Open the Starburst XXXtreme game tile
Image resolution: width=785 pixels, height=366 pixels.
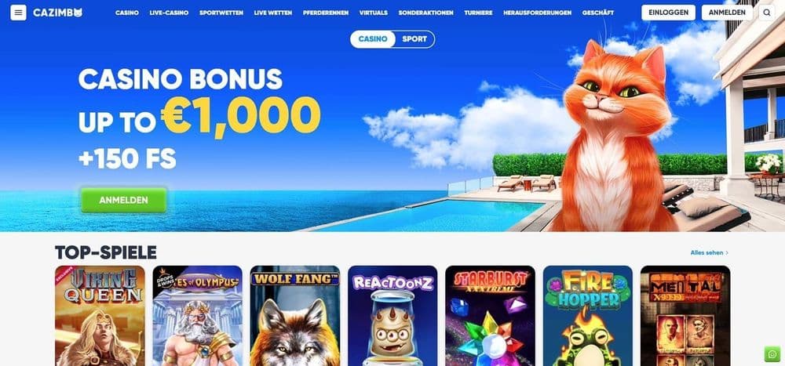pyautogui.click(x=490, y=316)
